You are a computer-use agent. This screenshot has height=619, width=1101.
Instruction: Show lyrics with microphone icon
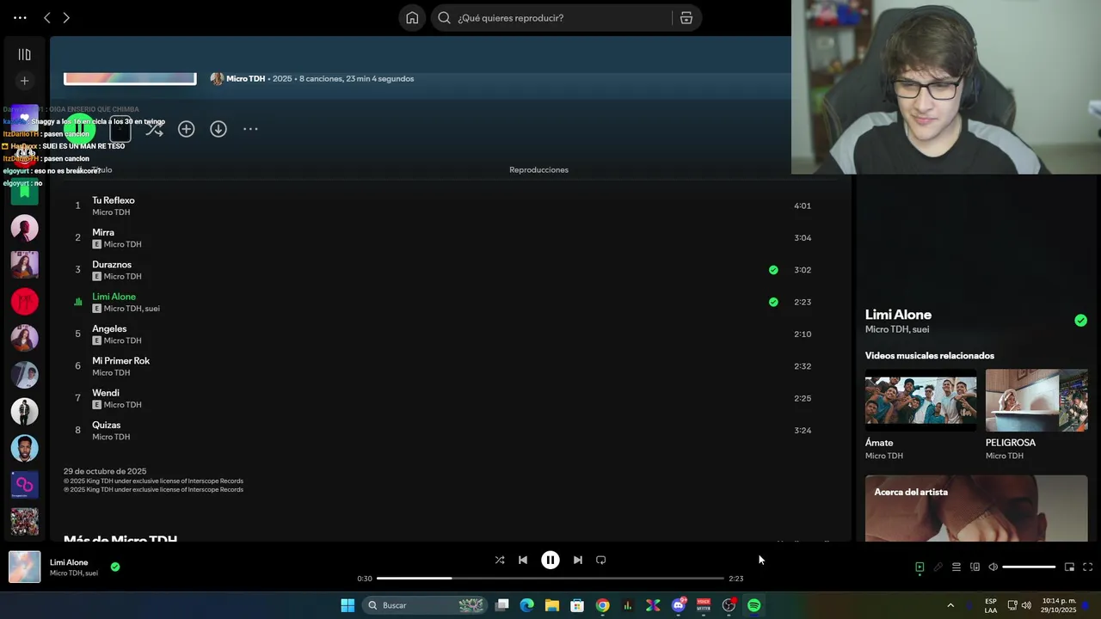point(938,567)
